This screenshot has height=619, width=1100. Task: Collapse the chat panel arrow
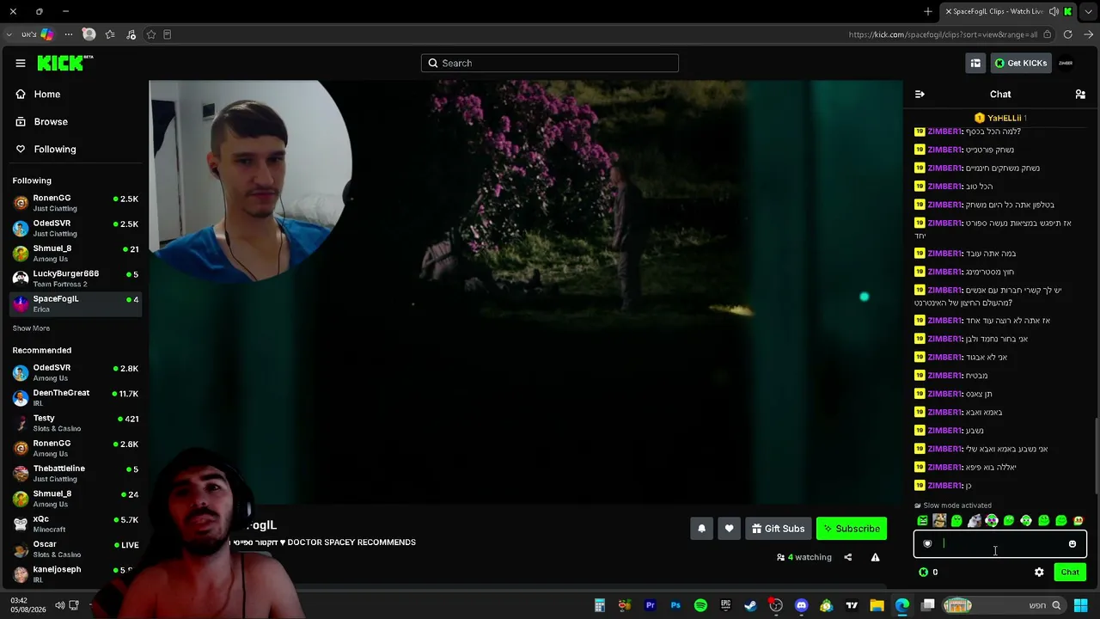click(920, 94)
